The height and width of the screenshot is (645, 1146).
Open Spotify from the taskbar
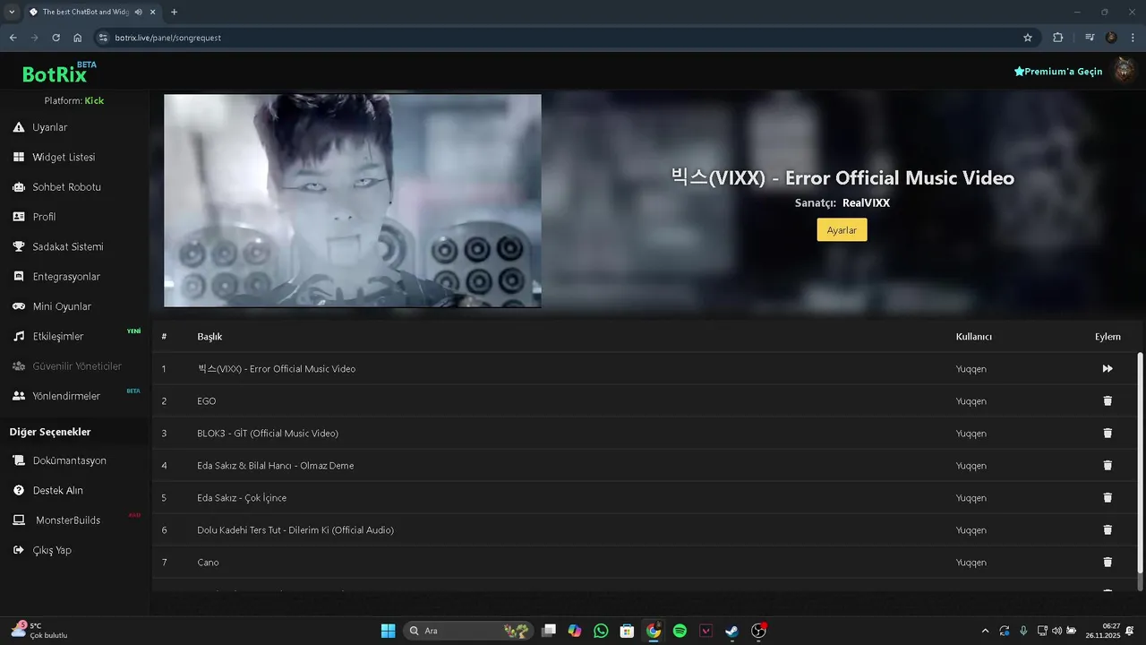pyautogui.click(x=680, y=631)
